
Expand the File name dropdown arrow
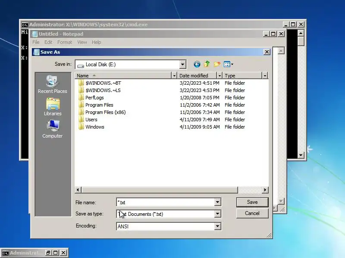(x=217, y=202)
